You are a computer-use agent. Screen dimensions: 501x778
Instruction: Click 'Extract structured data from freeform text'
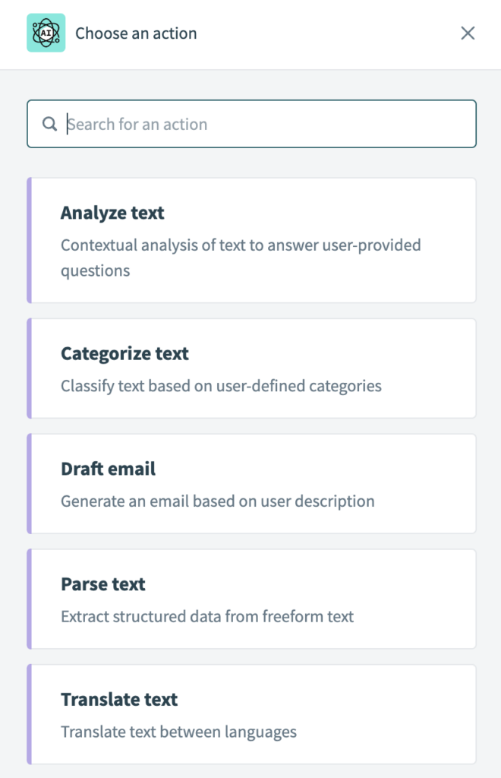point(207,617)
